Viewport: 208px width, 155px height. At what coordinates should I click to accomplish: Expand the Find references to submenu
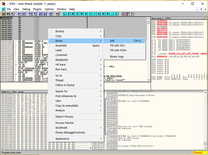click(76, 96)
